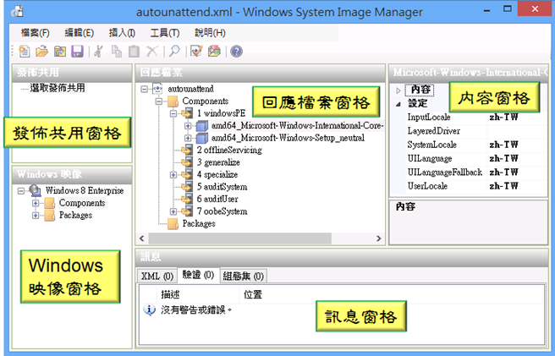Click the Create configuration set icon
The width and height of the screenshot is (555, 356).
(214, 52)
